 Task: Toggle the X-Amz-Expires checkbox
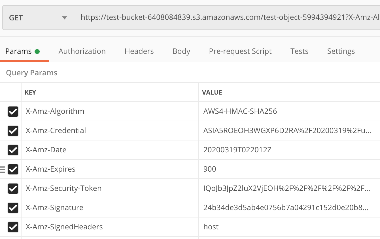pyautogui.click(x=12, y=169)
